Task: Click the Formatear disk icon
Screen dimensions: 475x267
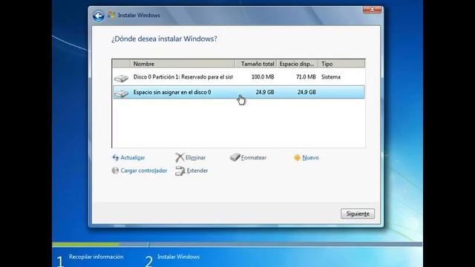Action: pos(235,157)
